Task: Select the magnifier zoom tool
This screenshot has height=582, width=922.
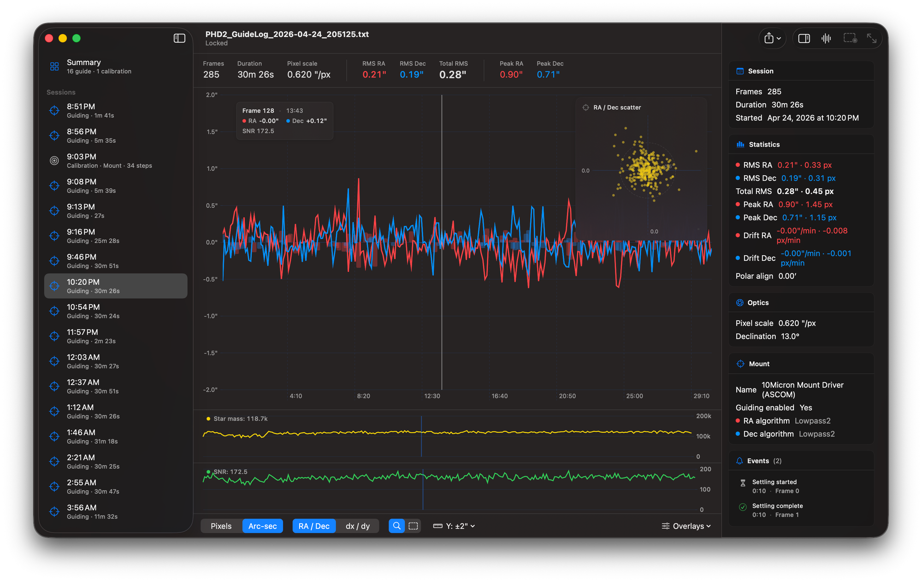Action: (396, 526)
